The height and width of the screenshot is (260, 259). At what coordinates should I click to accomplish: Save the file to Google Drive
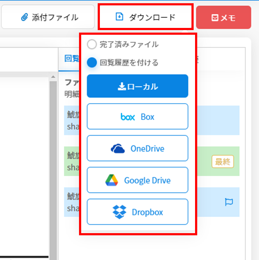[138, 180]
